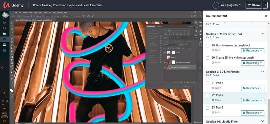Open Photoshop Window menu
Viewport: 270px width, 124px height.
coord(60,13)
